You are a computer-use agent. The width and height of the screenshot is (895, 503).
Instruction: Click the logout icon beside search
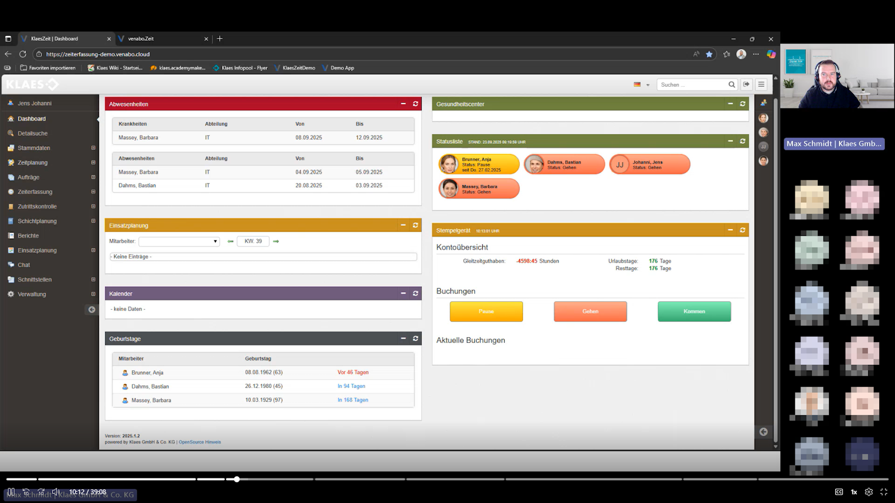click(746, 84)
